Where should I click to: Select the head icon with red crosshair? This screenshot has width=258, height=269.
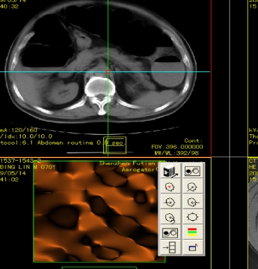click(170, 187)
